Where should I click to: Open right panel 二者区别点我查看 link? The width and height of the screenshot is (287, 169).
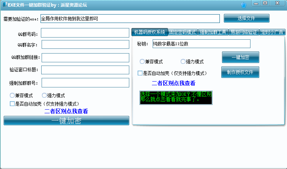point(173,83)
